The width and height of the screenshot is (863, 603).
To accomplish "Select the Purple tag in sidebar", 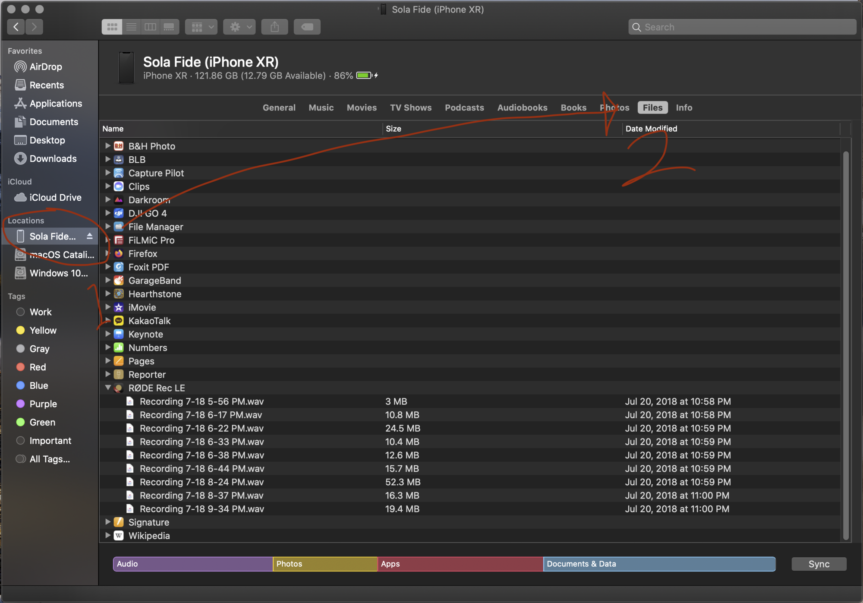I will (43, 404).
